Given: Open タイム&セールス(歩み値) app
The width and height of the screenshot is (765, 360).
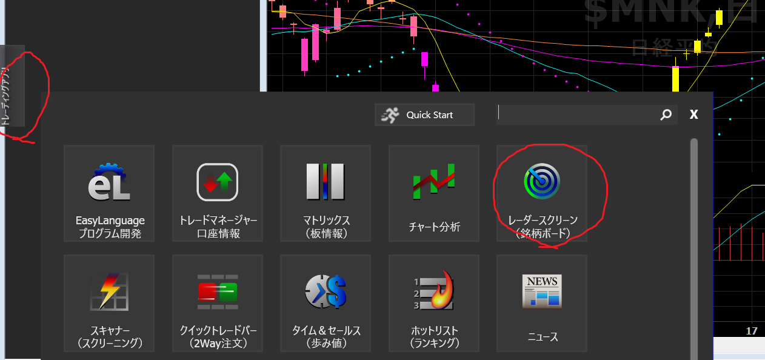Looking at the screenshot, I should click(x=326, y=303).
